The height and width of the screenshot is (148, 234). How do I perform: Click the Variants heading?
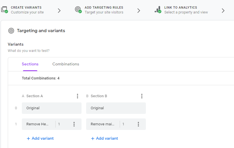pyautogui.click(x=16, y=44)
